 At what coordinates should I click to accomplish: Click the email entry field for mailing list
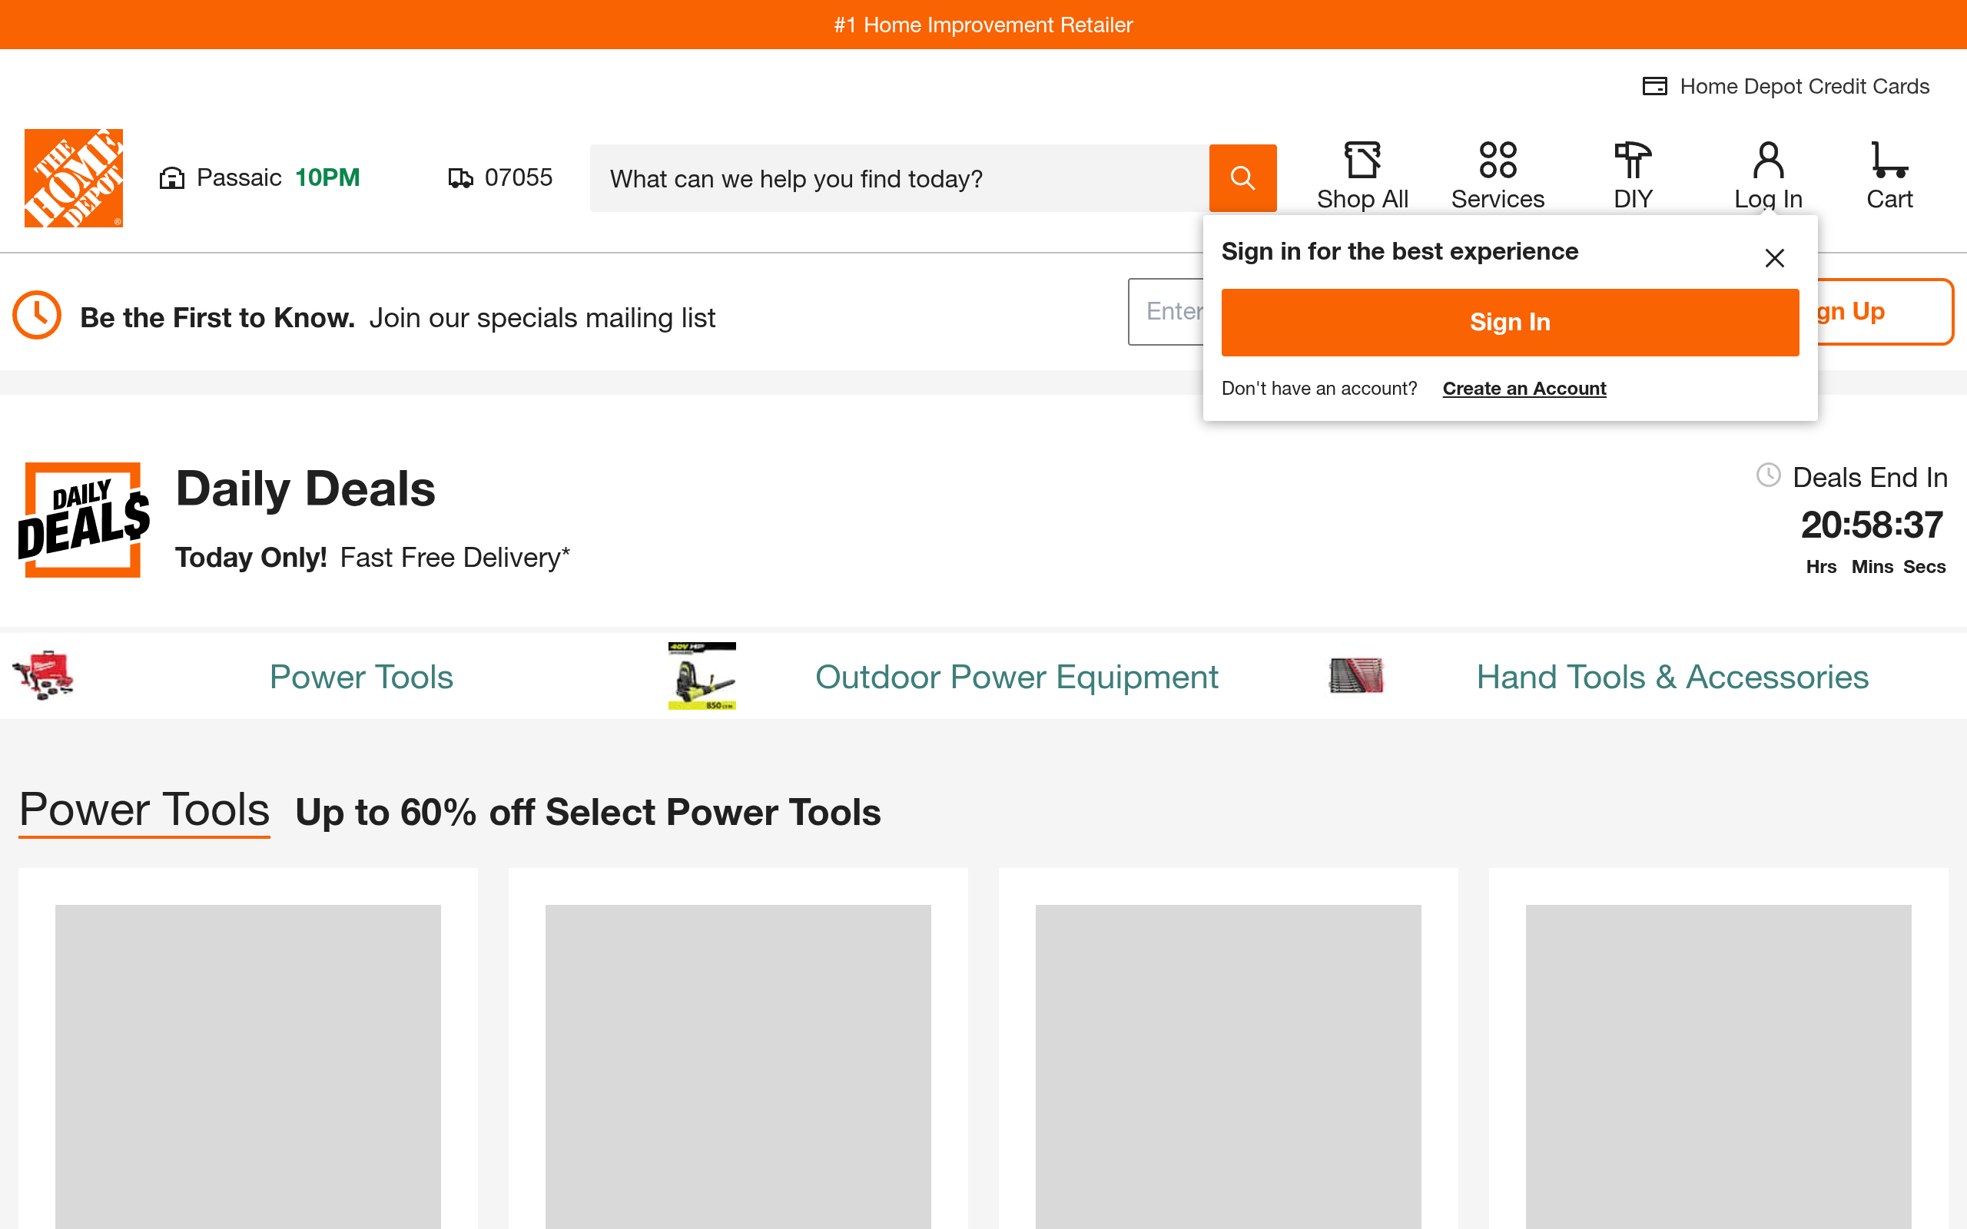coord(1166,311)
